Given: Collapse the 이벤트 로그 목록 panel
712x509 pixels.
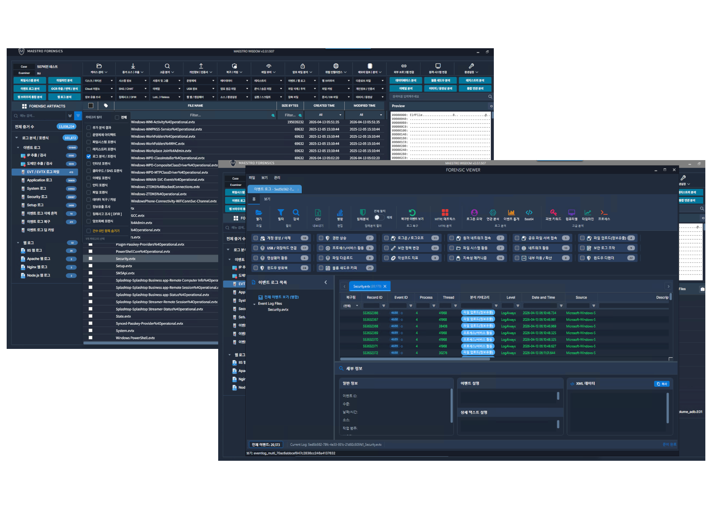Looking at the screenshot, I should [326, 282].
